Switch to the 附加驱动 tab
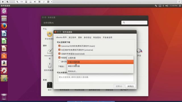 pos(97,37)
